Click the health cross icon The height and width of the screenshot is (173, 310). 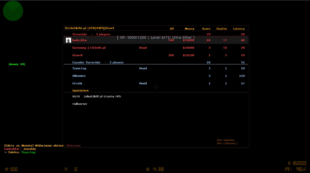click(7, 169)
